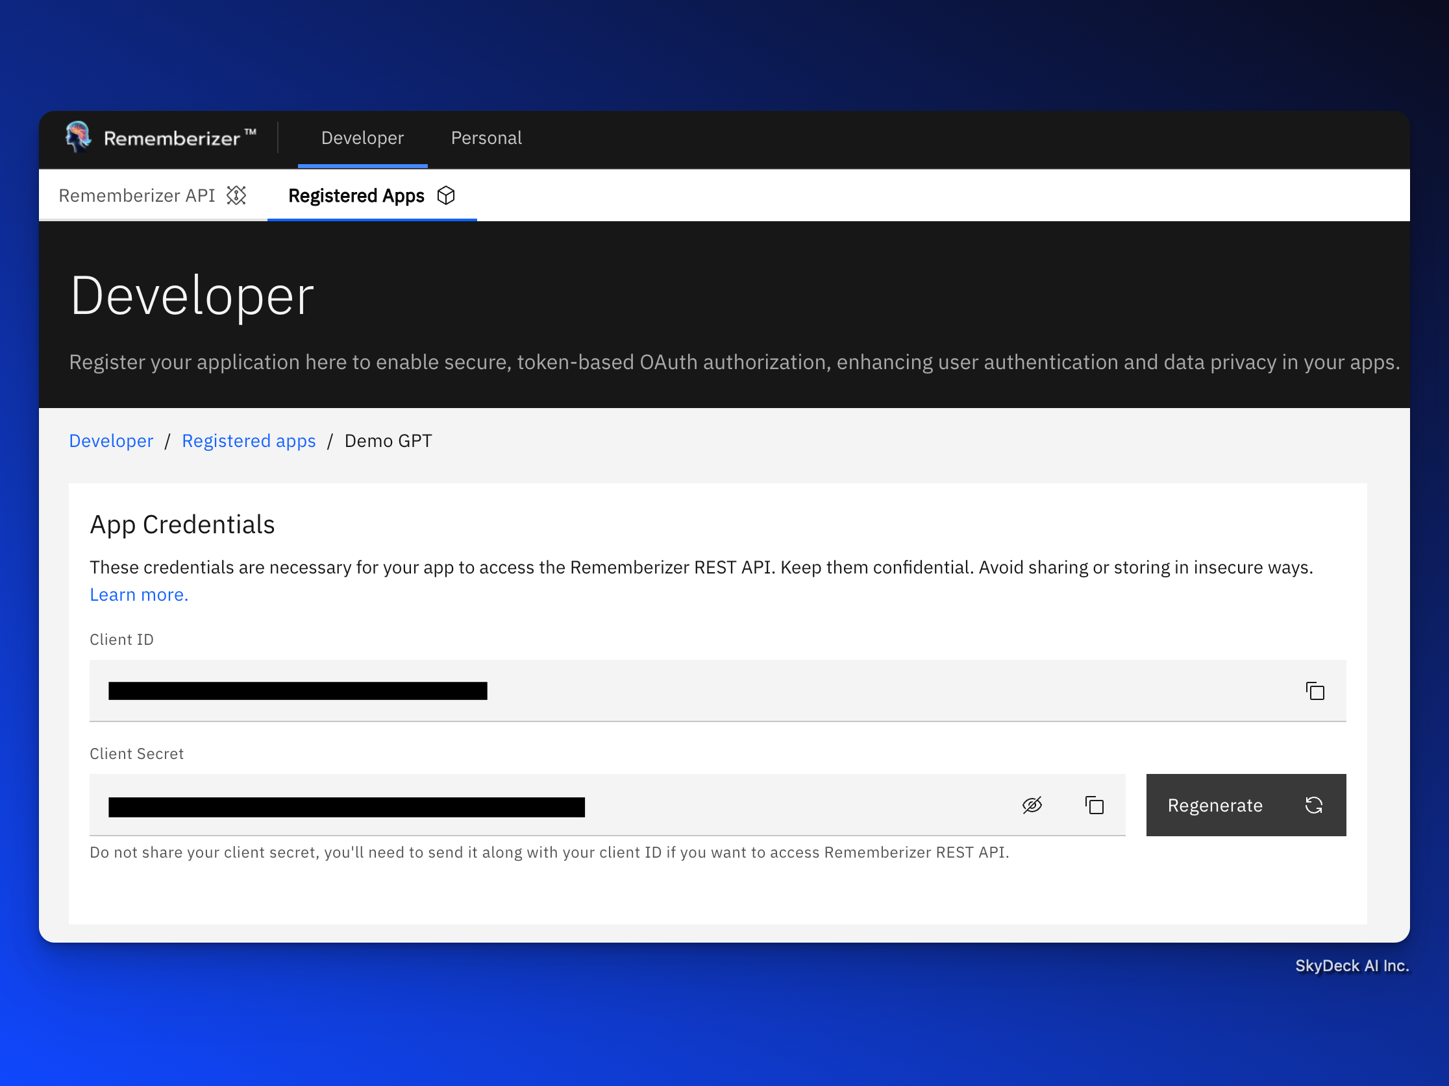This screenshot has width=1449, height=1086.
Task: Switch to the Developer top navigation tab
Action: pos(362,138)
